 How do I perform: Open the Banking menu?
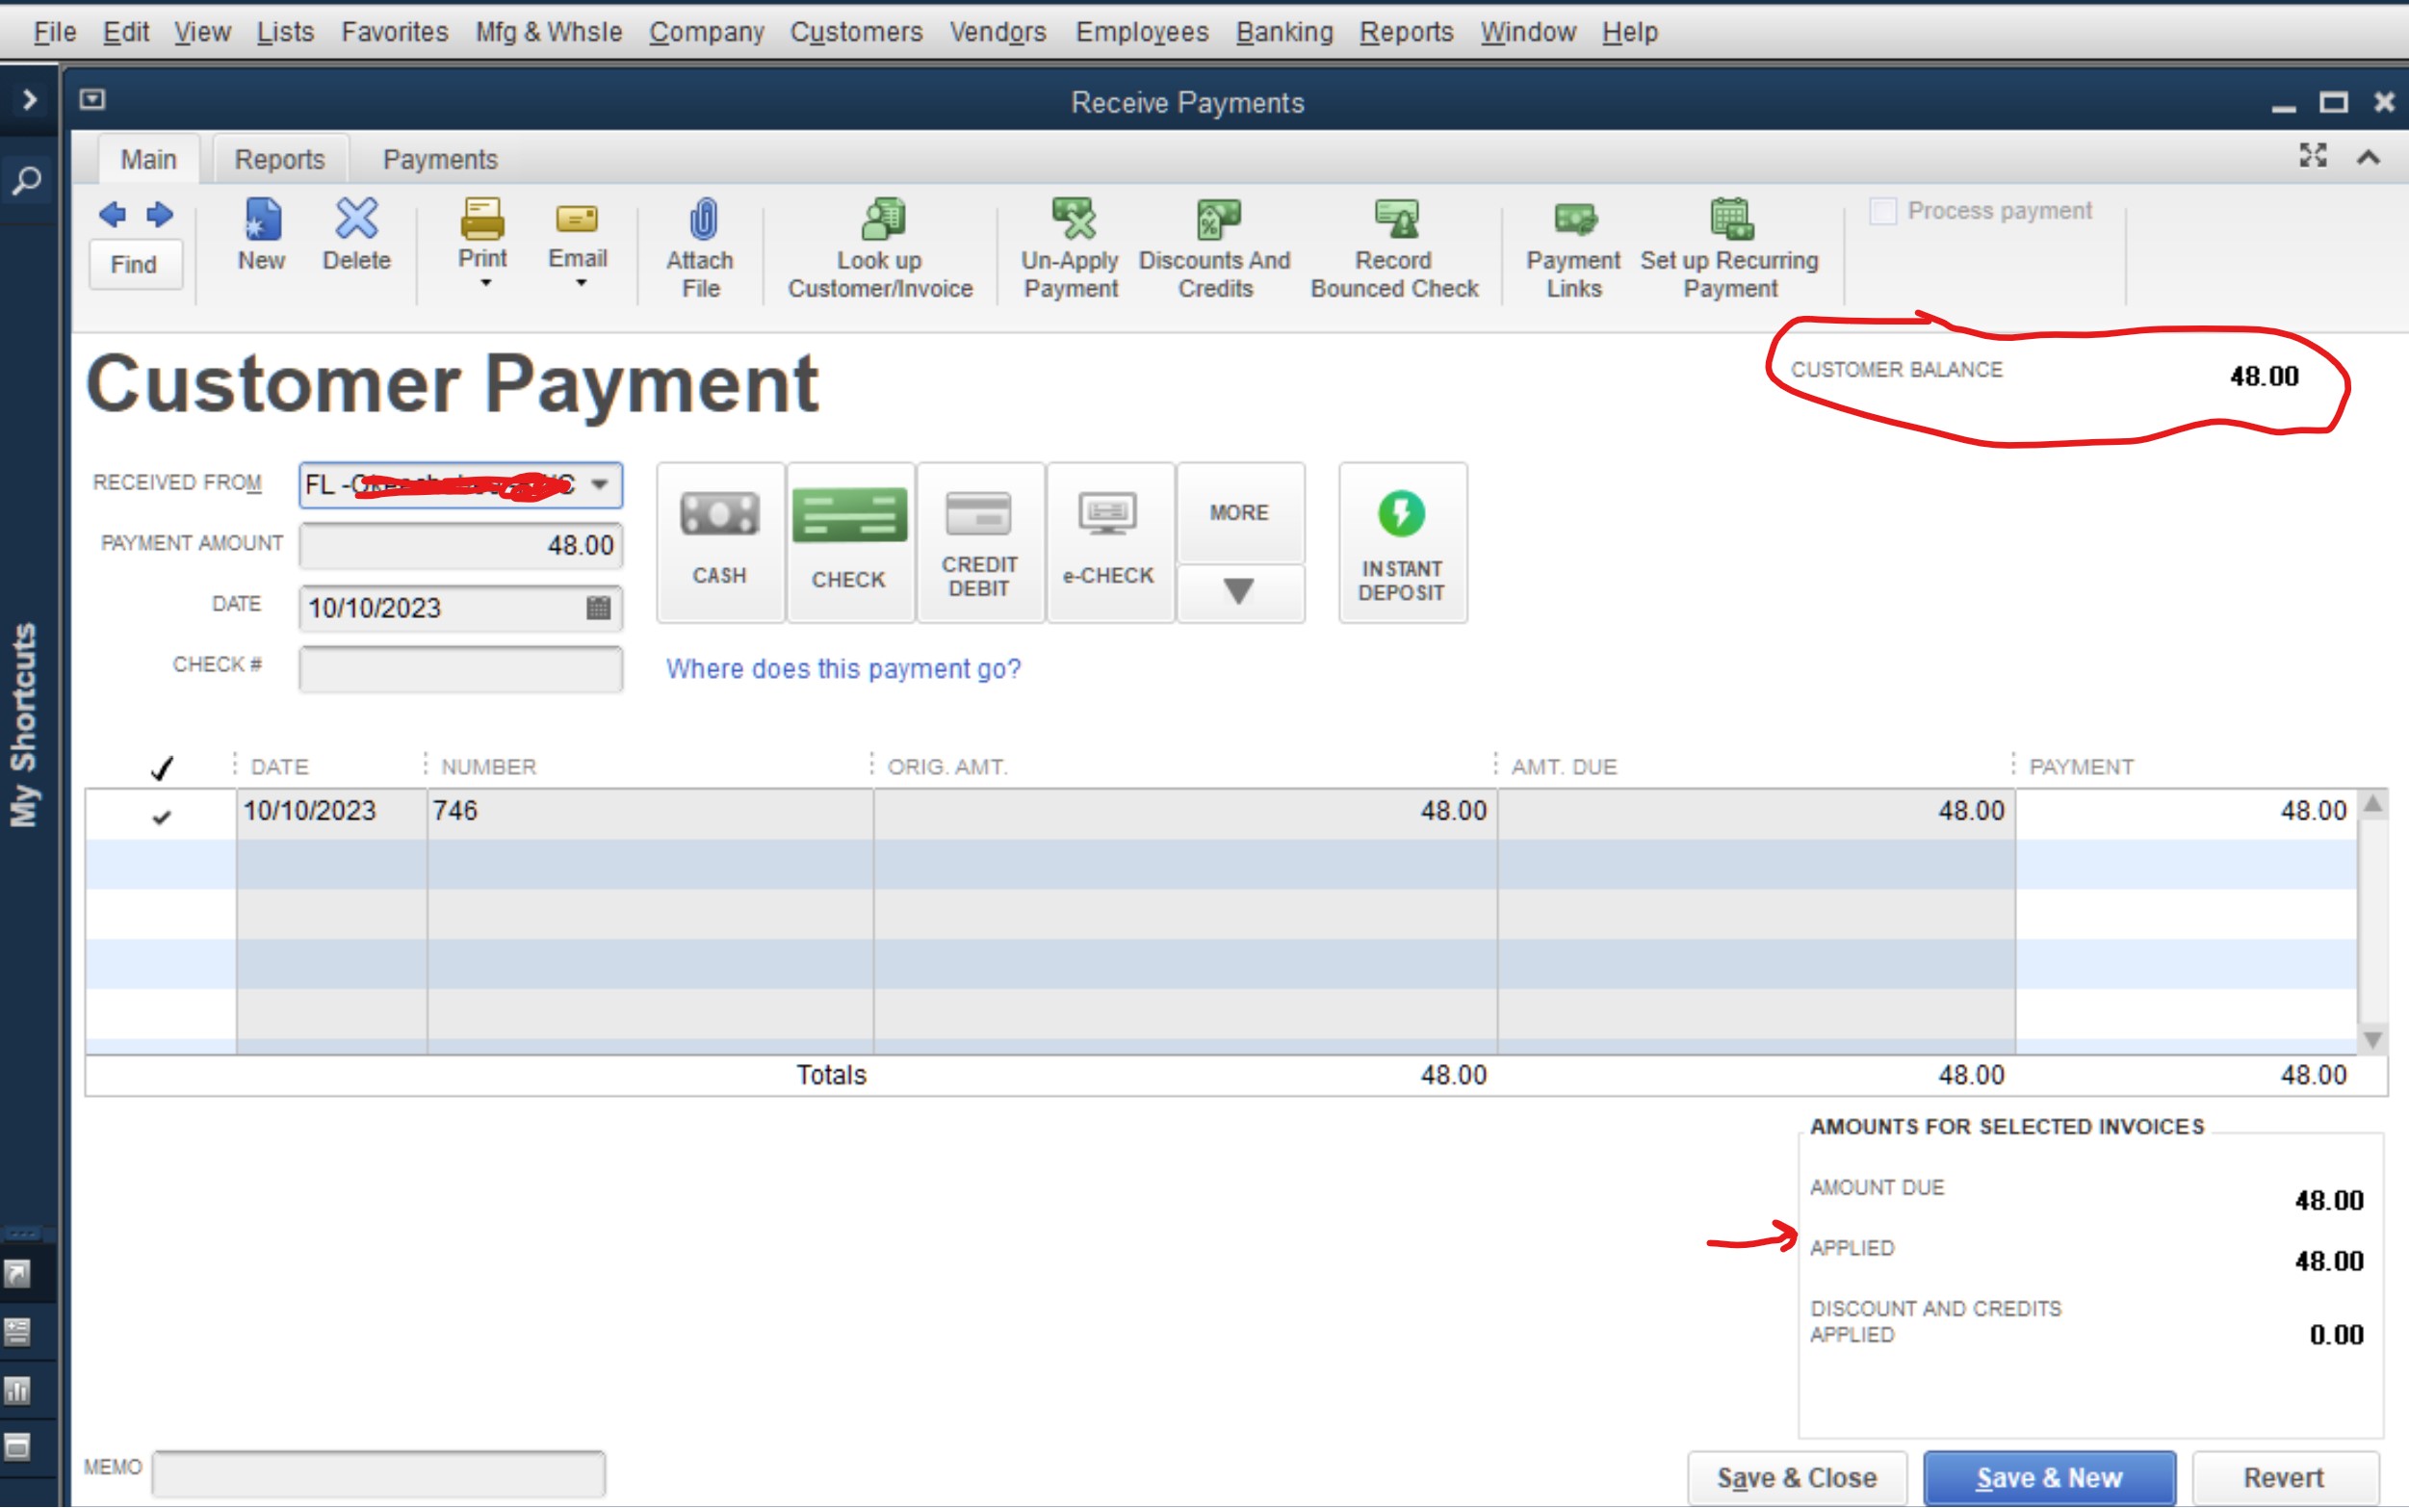pyautogui.click(x=1284, y=31)
